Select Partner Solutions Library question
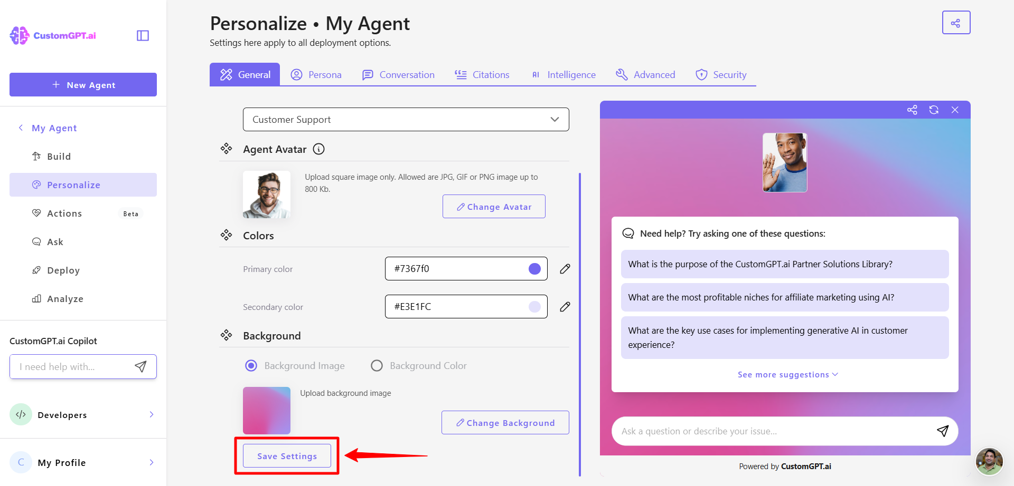This screenshot has height=486, width=1014. pos(785,264)
